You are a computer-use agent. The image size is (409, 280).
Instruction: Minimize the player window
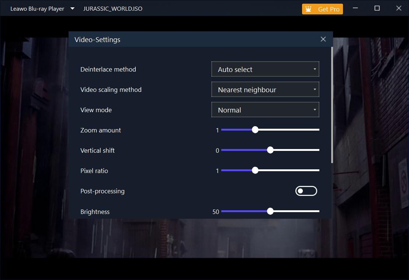pos(356,8)
